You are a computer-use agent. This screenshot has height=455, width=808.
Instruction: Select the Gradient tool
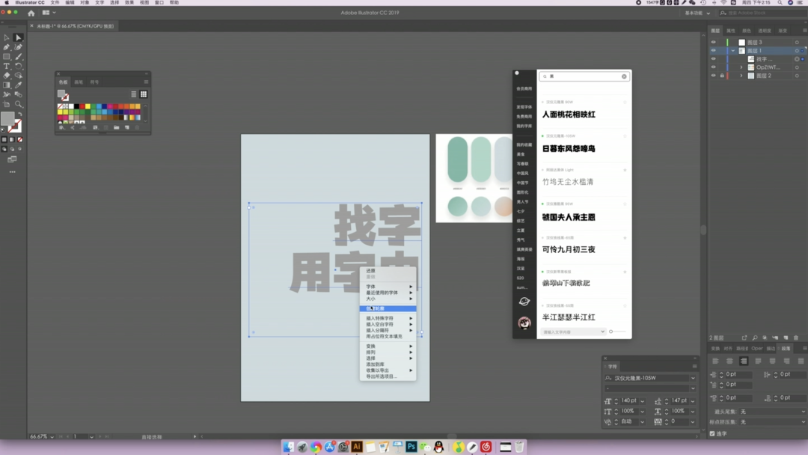(x=7, y=85)
